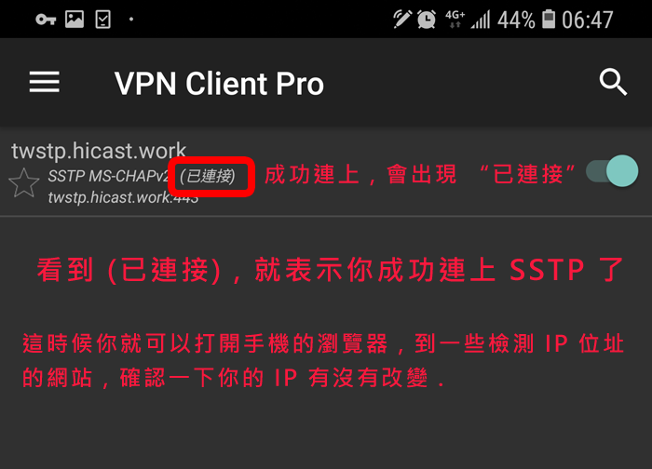Tap the clipboard check notification icon
Screen dimensions: 652x469
coord(102,20)
